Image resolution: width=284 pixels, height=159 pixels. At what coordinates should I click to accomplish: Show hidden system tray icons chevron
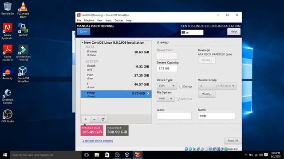tap(246, 155)
